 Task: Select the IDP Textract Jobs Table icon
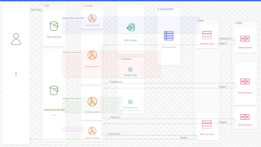tap(169, 36)
